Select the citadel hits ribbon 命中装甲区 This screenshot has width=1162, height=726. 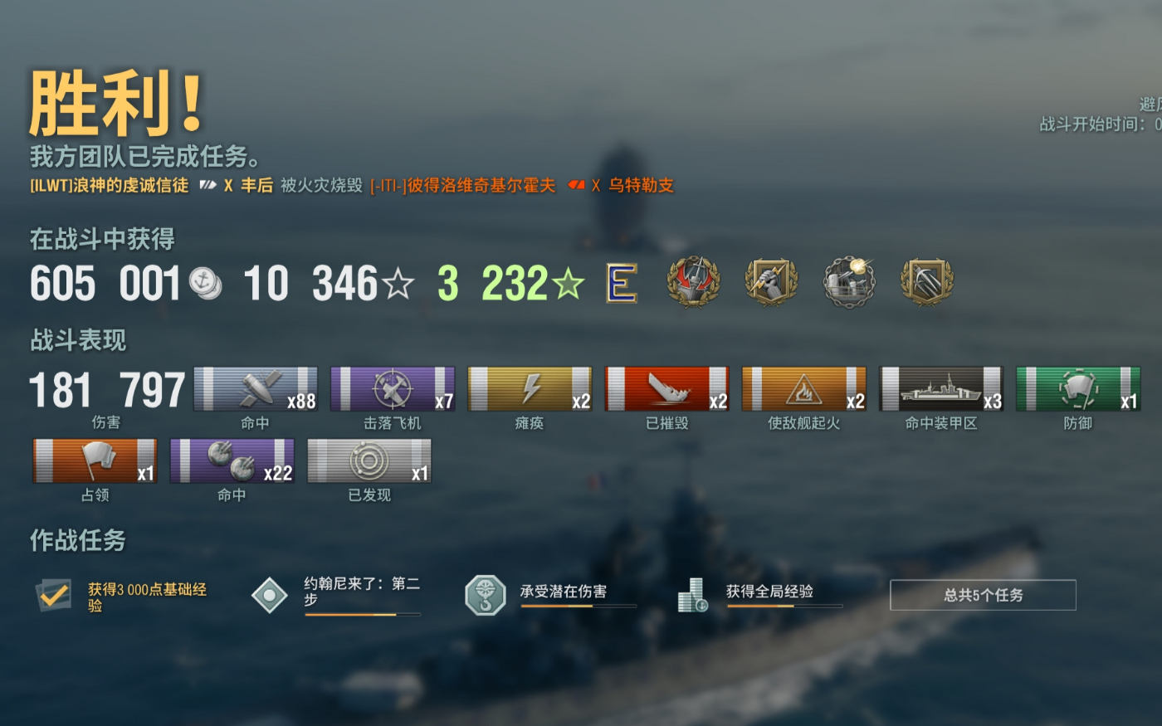click(x=941, y=389)
